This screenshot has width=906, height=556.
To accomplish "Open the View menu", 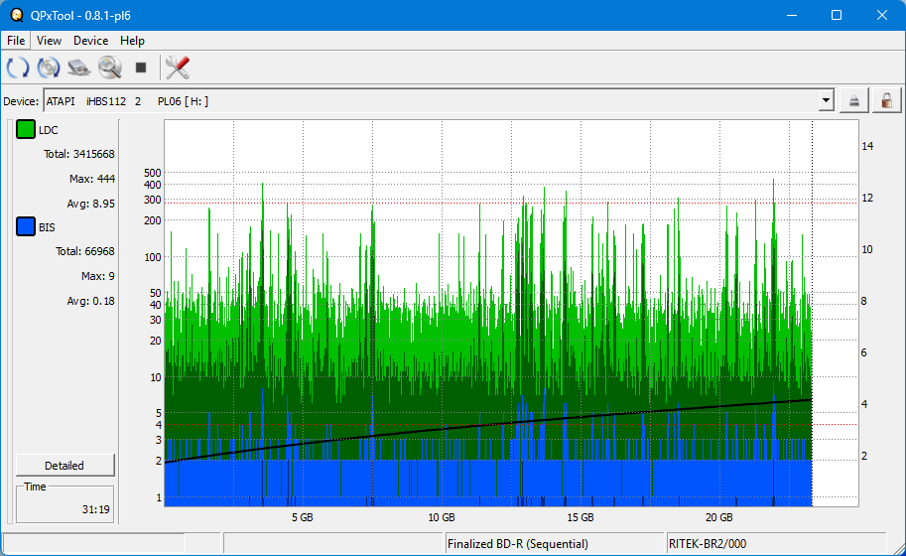I will click(49, 41).
